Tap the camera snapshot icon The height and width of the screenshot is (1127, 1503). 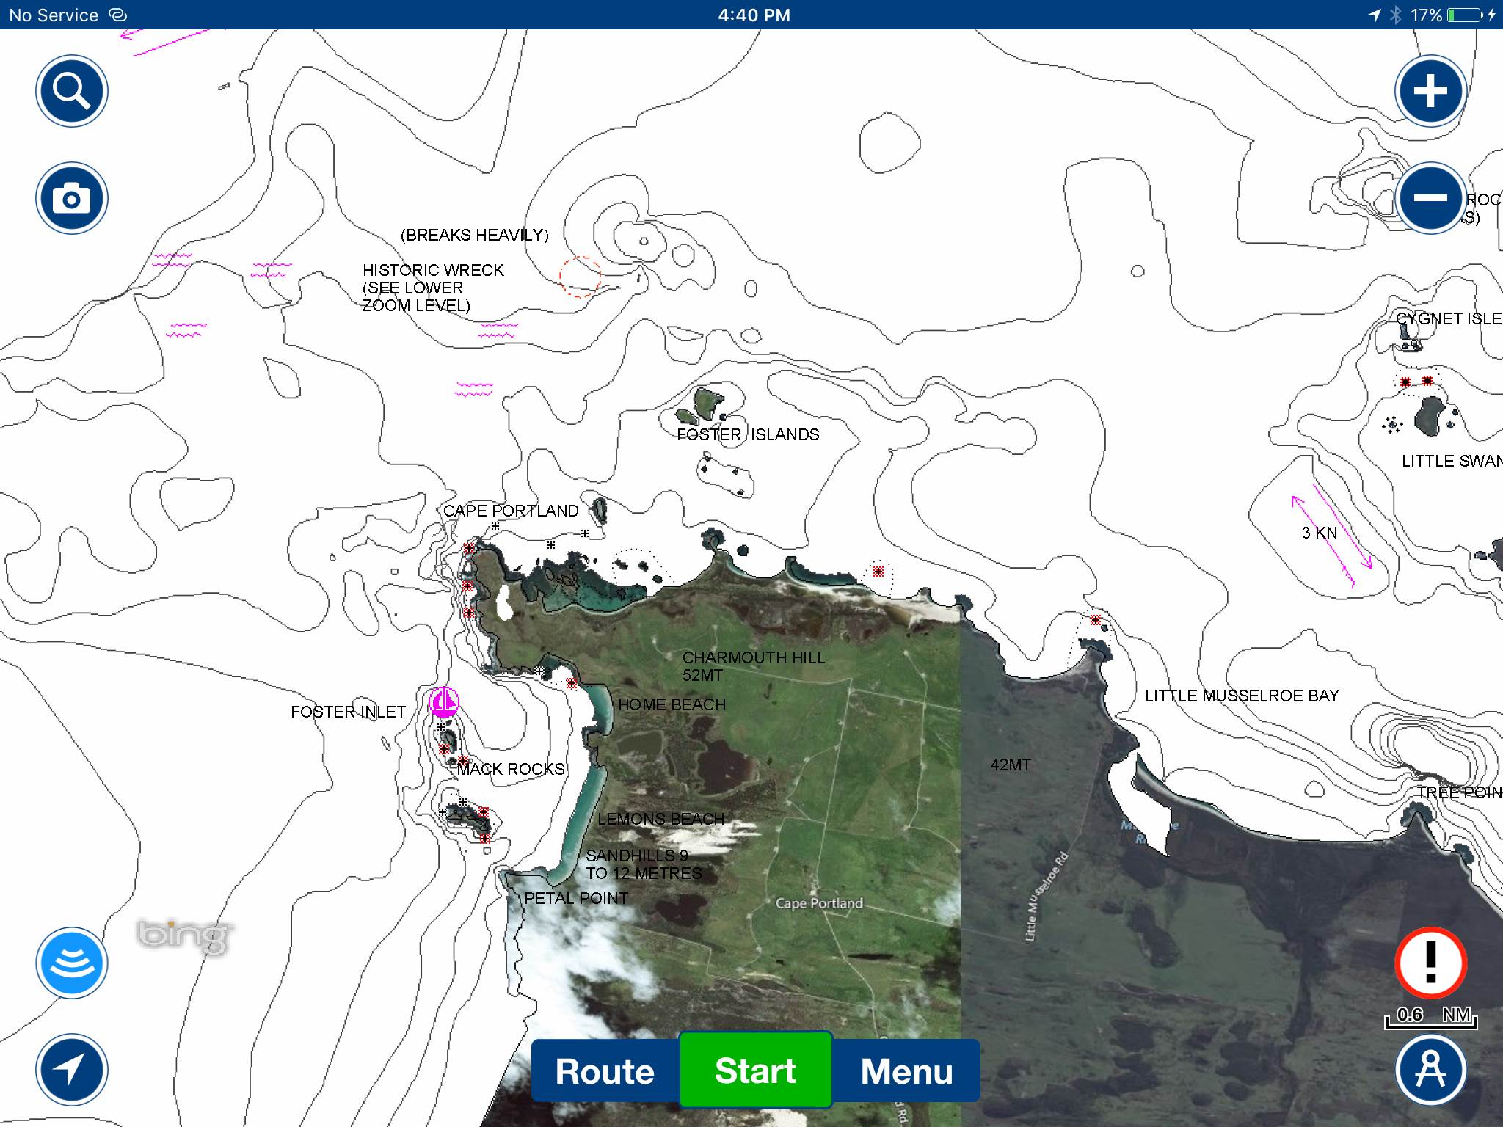point(72,198)
